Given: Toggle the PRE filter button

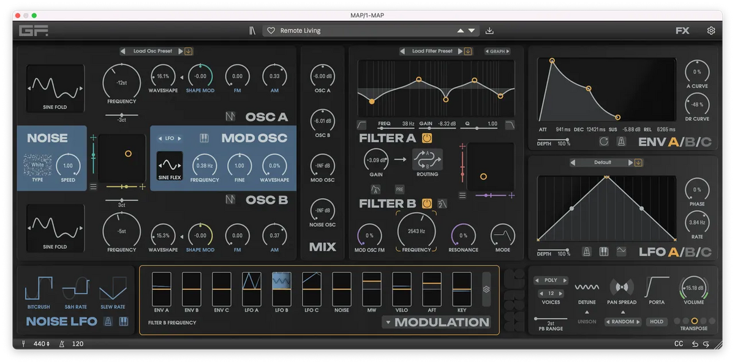Looking at the screenshot, I should click(399, 189).
